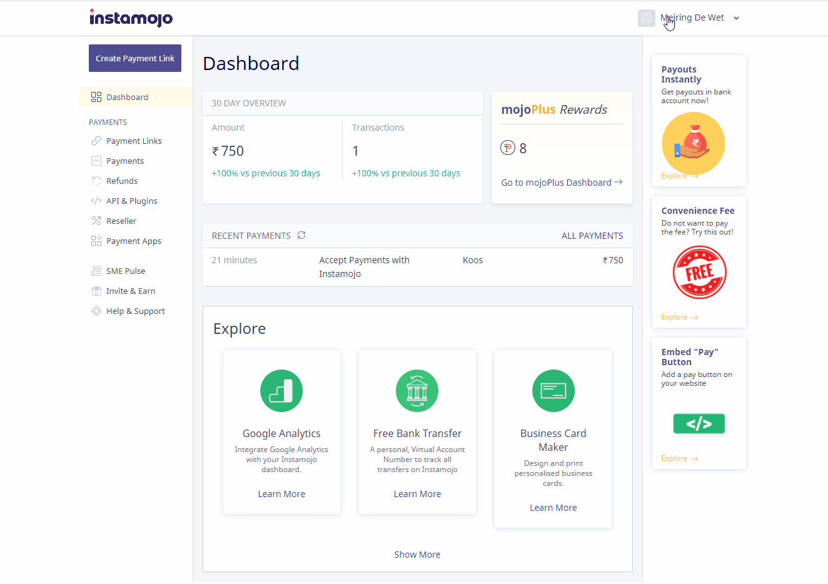Click the Embed Pay Button code icon
The image size is (828, 584).
[699, 423]
